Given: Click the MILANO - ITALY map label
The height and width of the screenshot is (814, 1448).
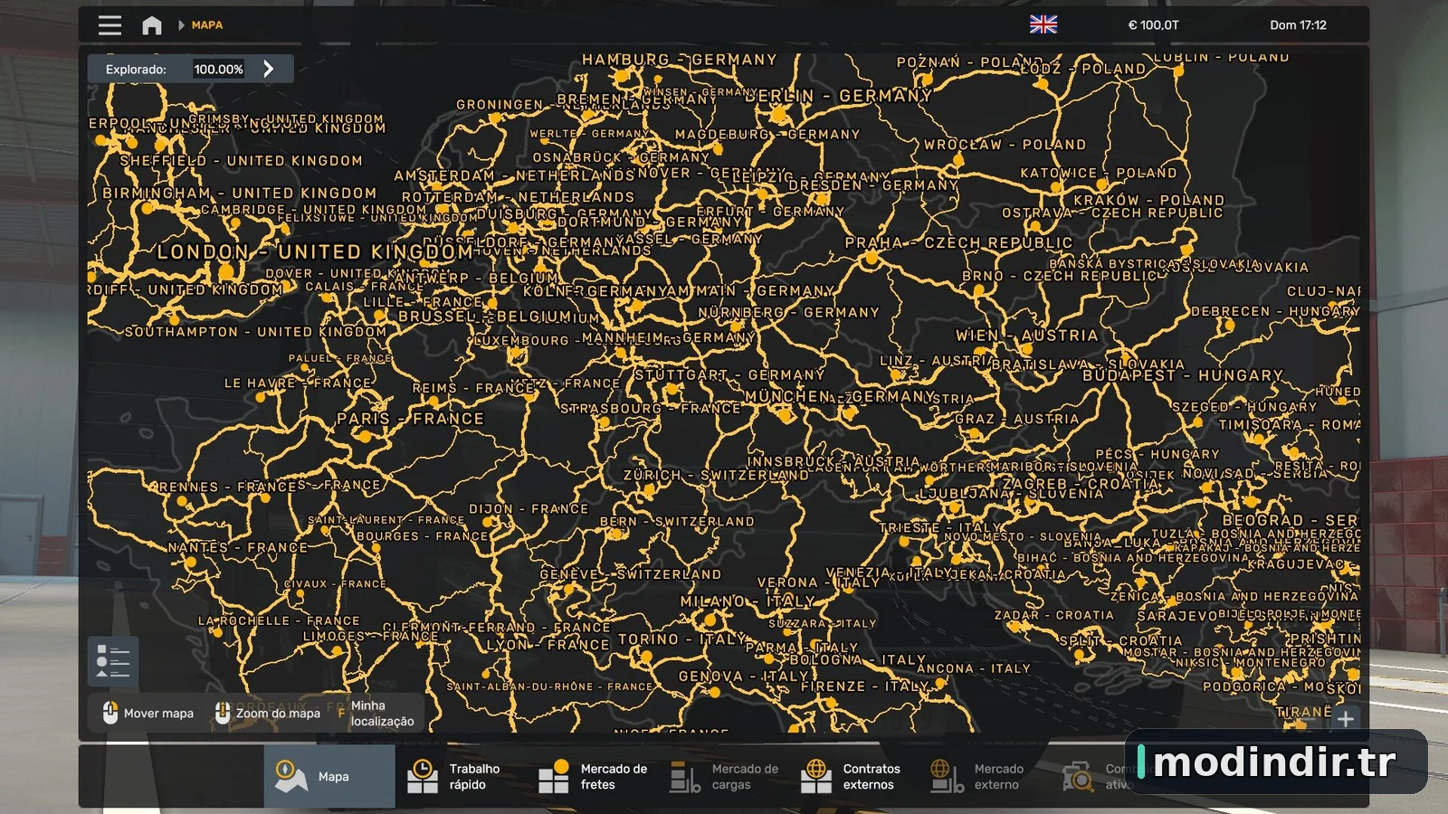Looking at the screenshot, I should (x=748, y=601).
